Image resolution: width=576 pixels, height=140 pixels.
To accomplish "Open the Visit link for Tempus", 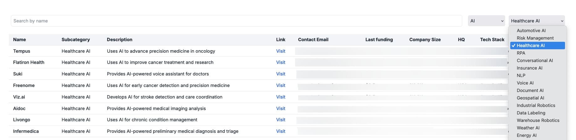I will (281, 51).
